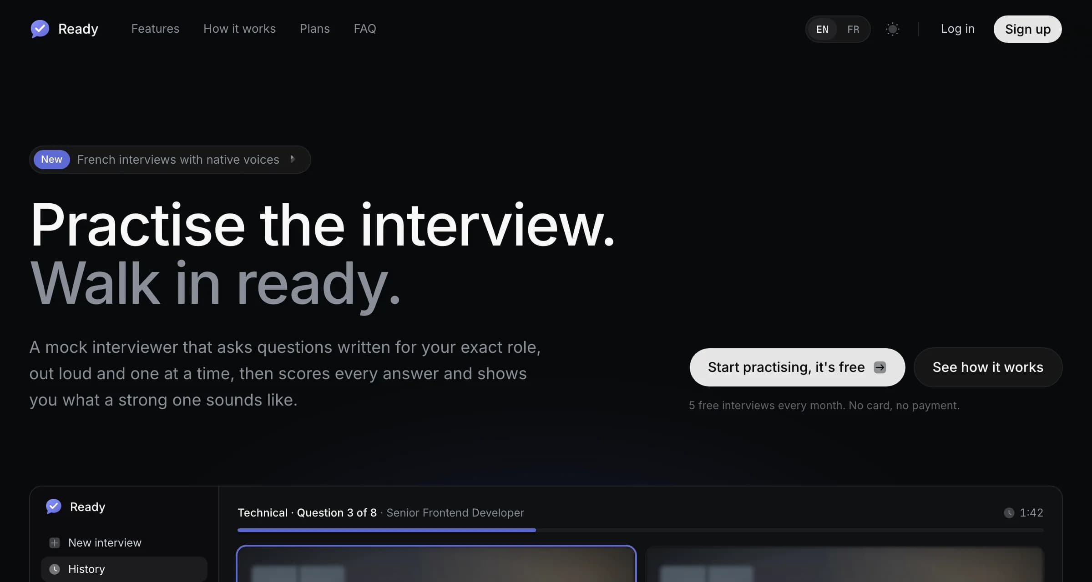Click the interview question progress bar
The width and height of the screenshot is (1092, 582).
tap(640, 530)
